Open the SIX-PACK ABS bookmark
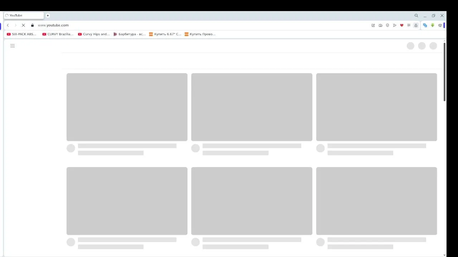Screen dimensions: 458x257 [21, 34]
